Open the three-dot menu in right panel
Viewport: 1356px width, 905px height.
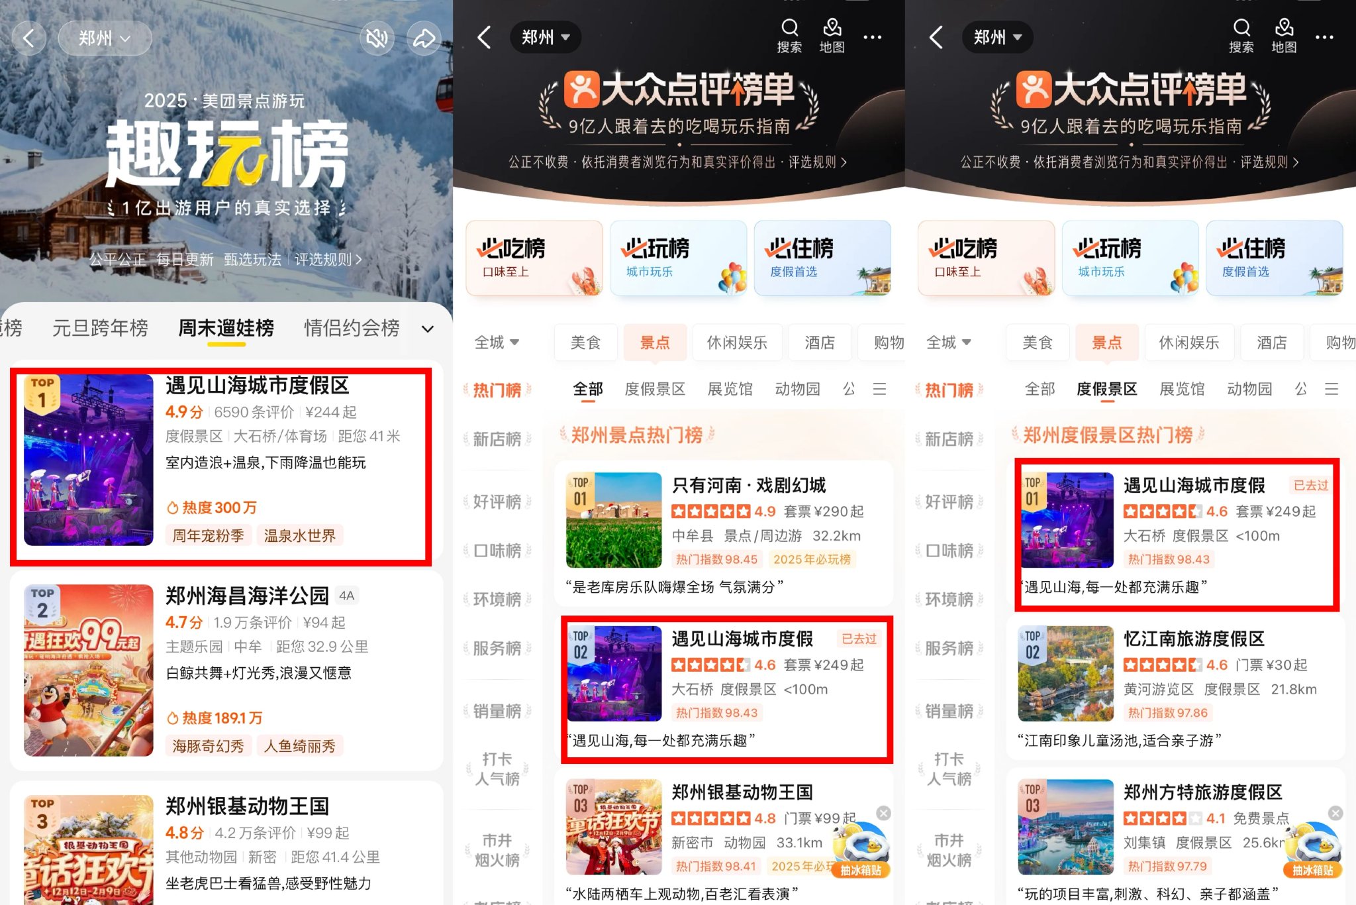1324,37
